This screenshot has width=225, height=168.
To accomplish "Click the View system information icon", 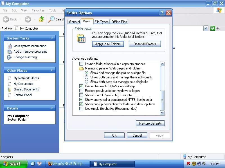I will [x=10, y=46].
